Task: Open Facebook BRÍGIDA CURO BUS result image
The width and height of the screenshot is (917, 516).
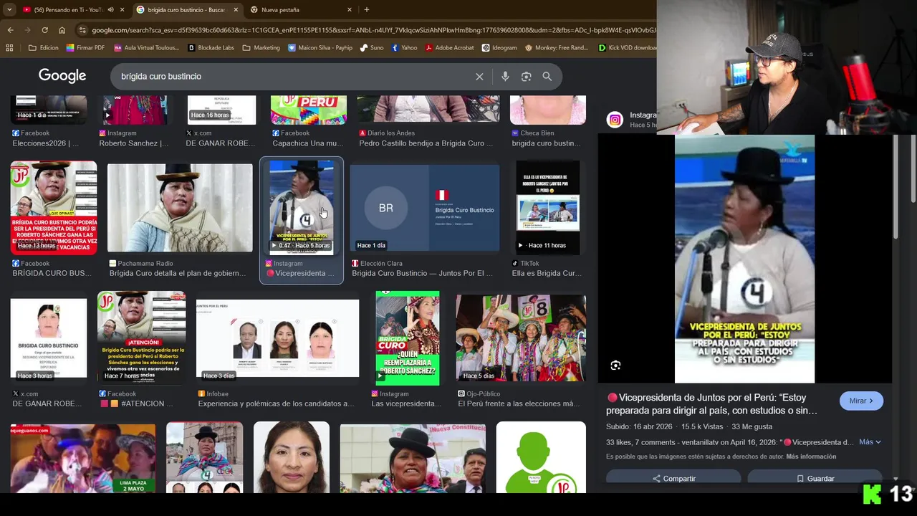Action: [54, 208]
